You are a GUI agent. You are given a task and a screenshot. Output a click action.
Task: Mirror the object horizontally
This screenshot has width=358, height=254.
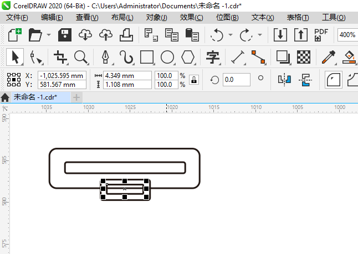(284, 80)
